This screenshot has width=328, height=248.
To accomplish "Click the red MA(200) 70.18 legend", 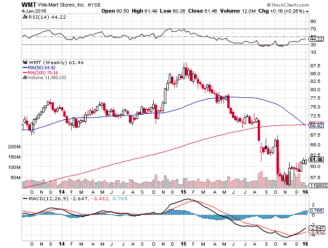I will (x=40, y=73).
